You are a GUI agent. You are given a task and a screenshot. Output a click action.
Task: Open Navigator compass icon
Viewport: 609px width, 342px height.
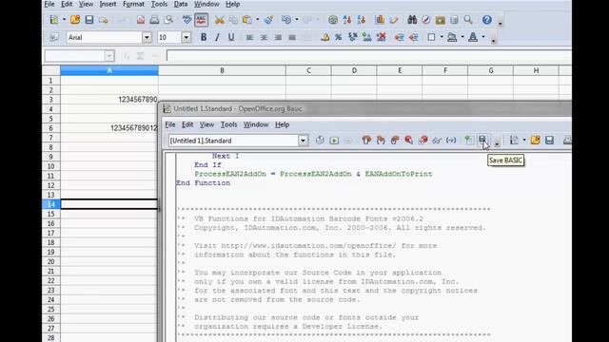tap(426, 20)
